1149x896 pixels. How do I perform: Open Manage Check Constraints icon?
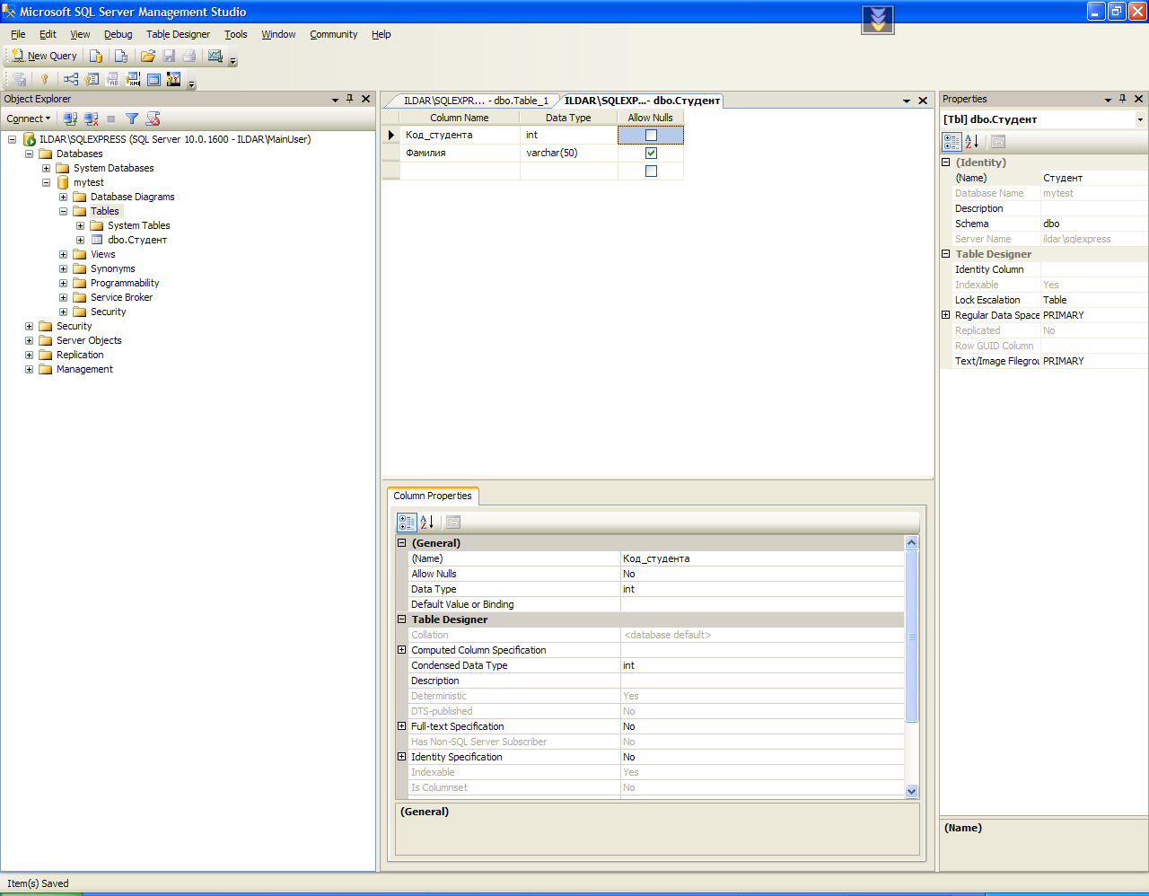153,79
